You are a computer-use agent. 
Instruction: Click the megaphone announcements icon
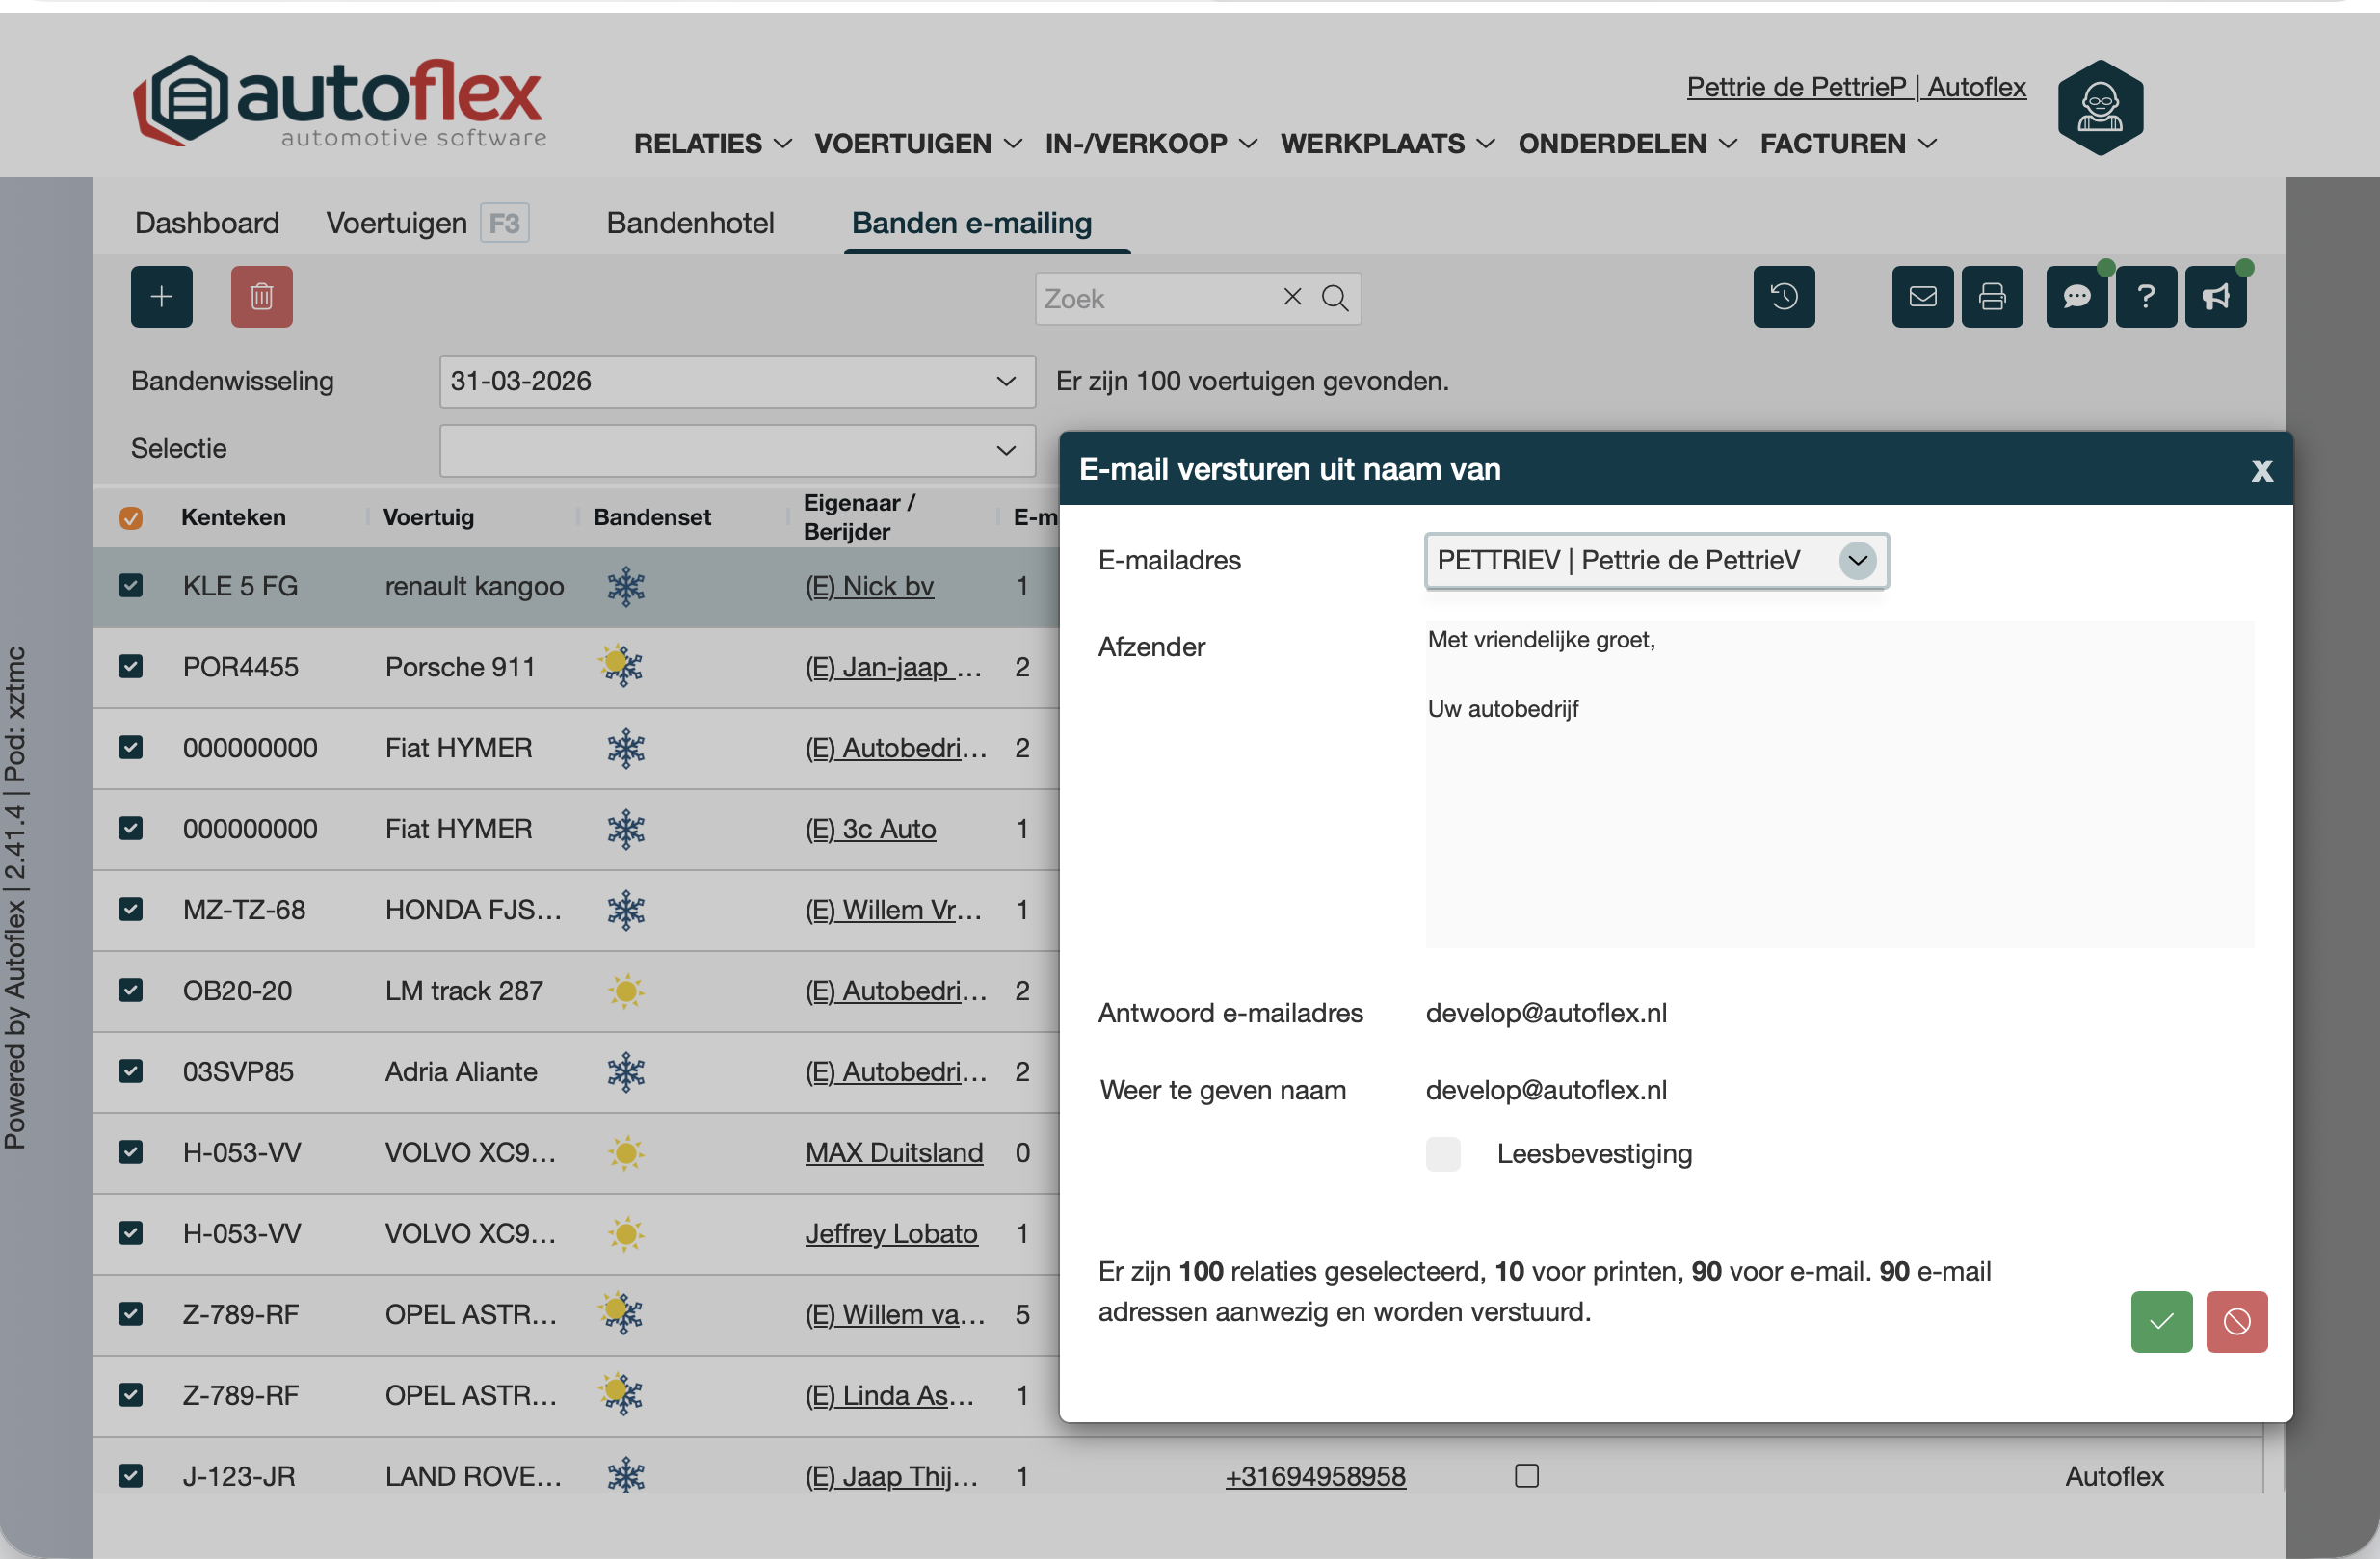tap(2216, 297)
